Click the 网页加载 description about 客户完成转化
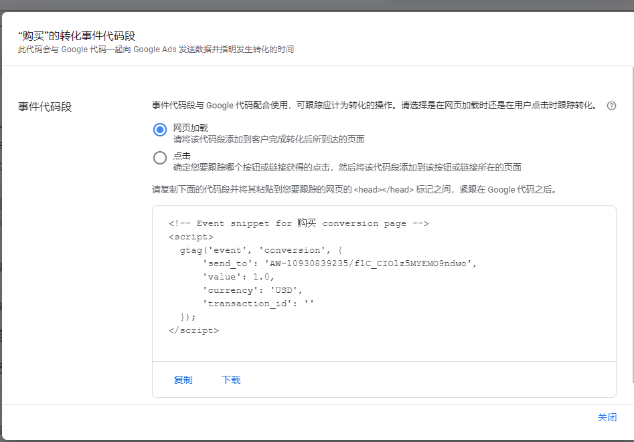Screen dimensions: 634x442 [269, 139]
